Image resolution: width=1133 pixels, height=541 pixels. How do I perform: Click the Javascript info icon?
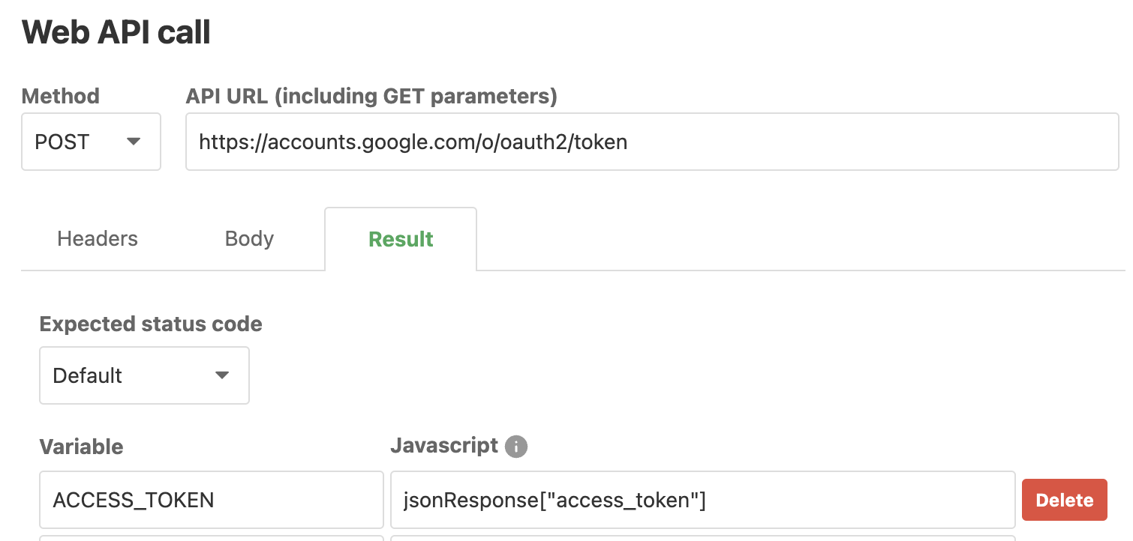[515, 446]
